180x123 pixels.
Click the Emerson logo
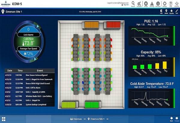[x=6, y=3]
